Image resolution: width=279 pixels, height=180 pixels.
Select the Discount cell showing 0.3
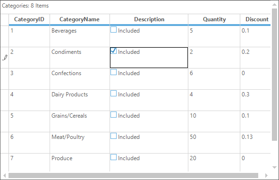(255, 100)
